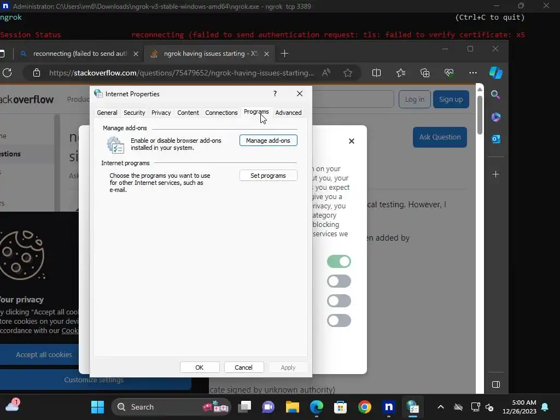
Task: Launch Google Chrome from taskbar
Action: click(365, 407)
